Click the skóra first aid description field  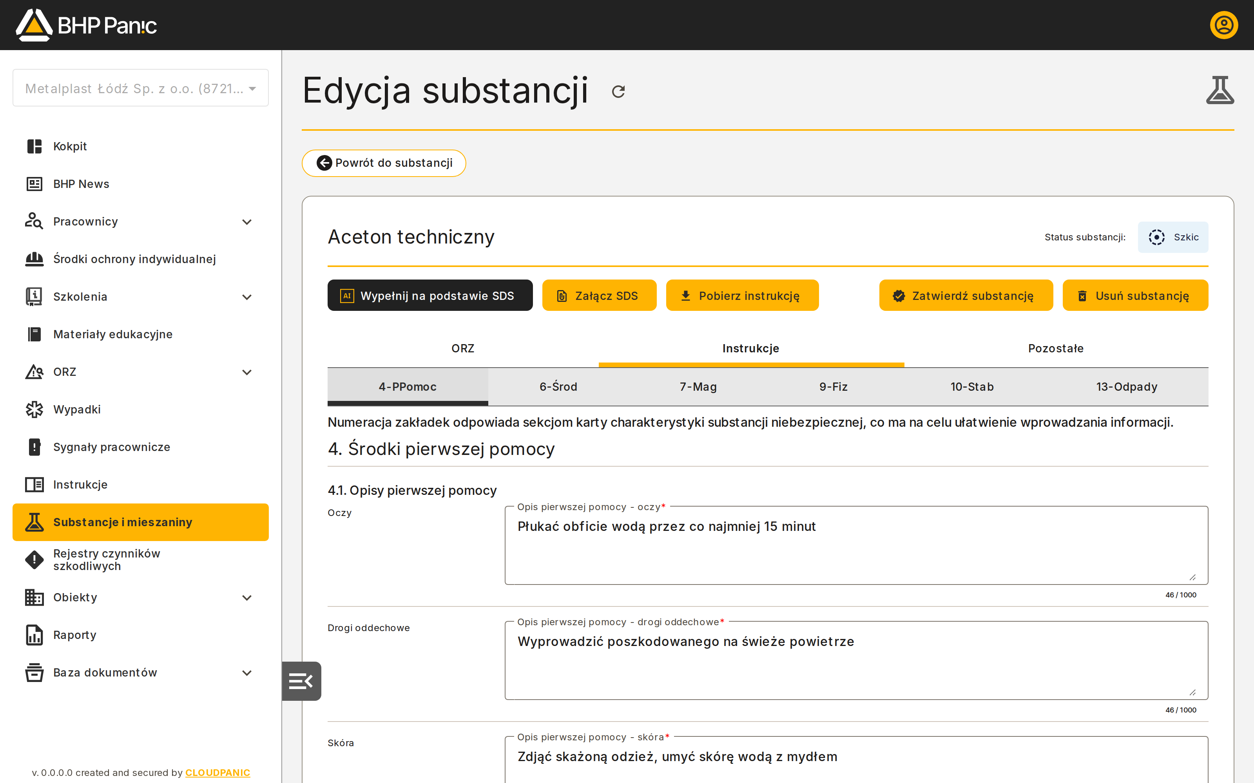856,760
